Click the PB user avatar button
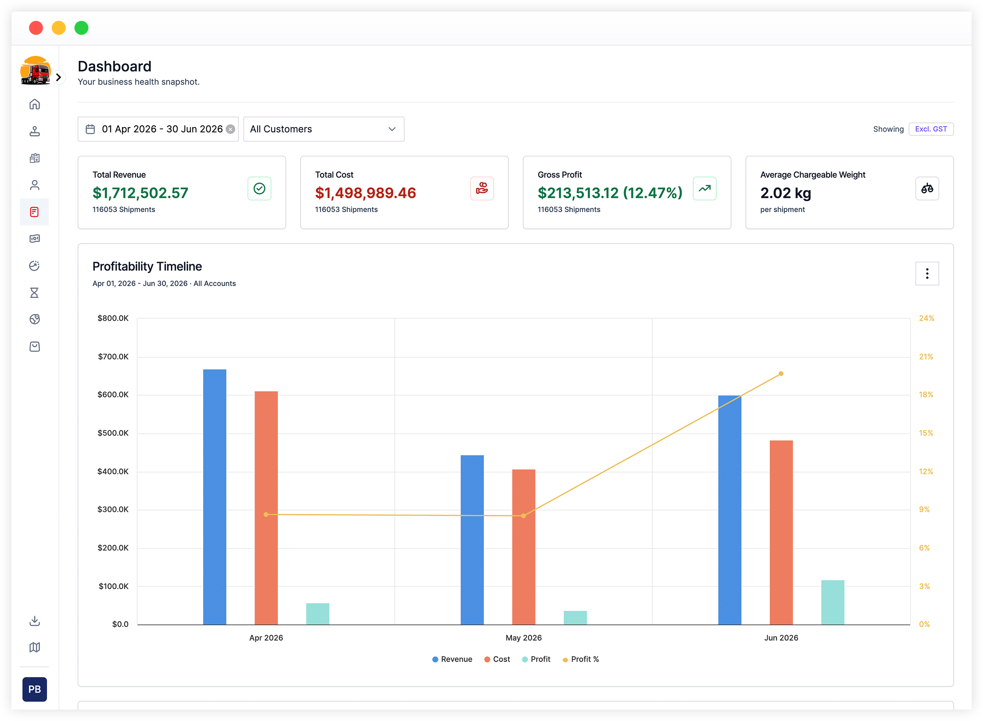Screen dimensions: 983x721 [x=35, y=690]
